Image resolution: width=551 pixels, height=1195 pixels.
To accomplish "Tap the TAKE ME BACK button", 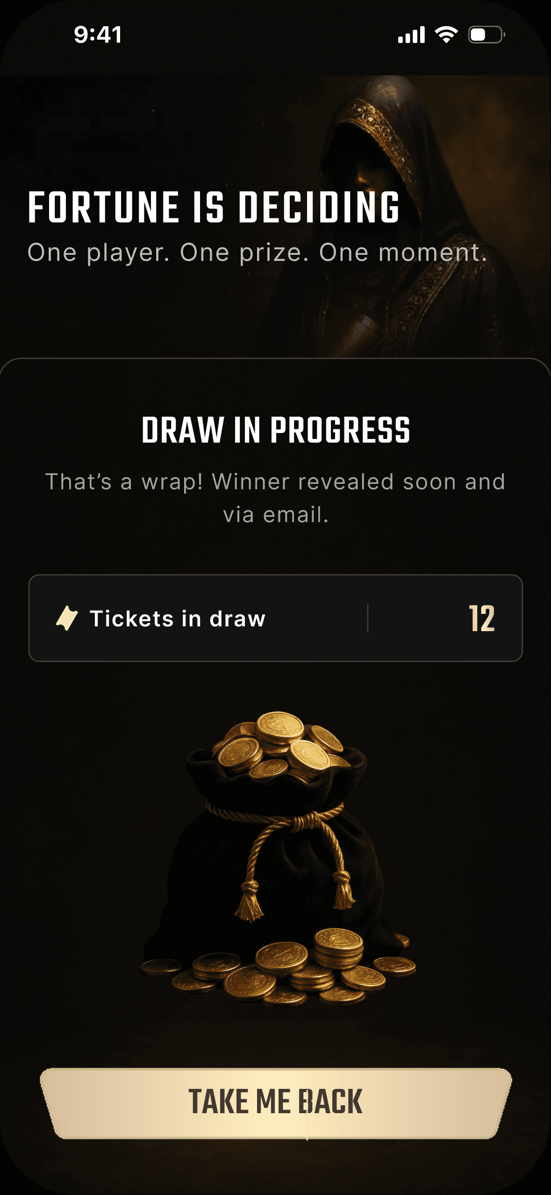I will (276, 1103).
